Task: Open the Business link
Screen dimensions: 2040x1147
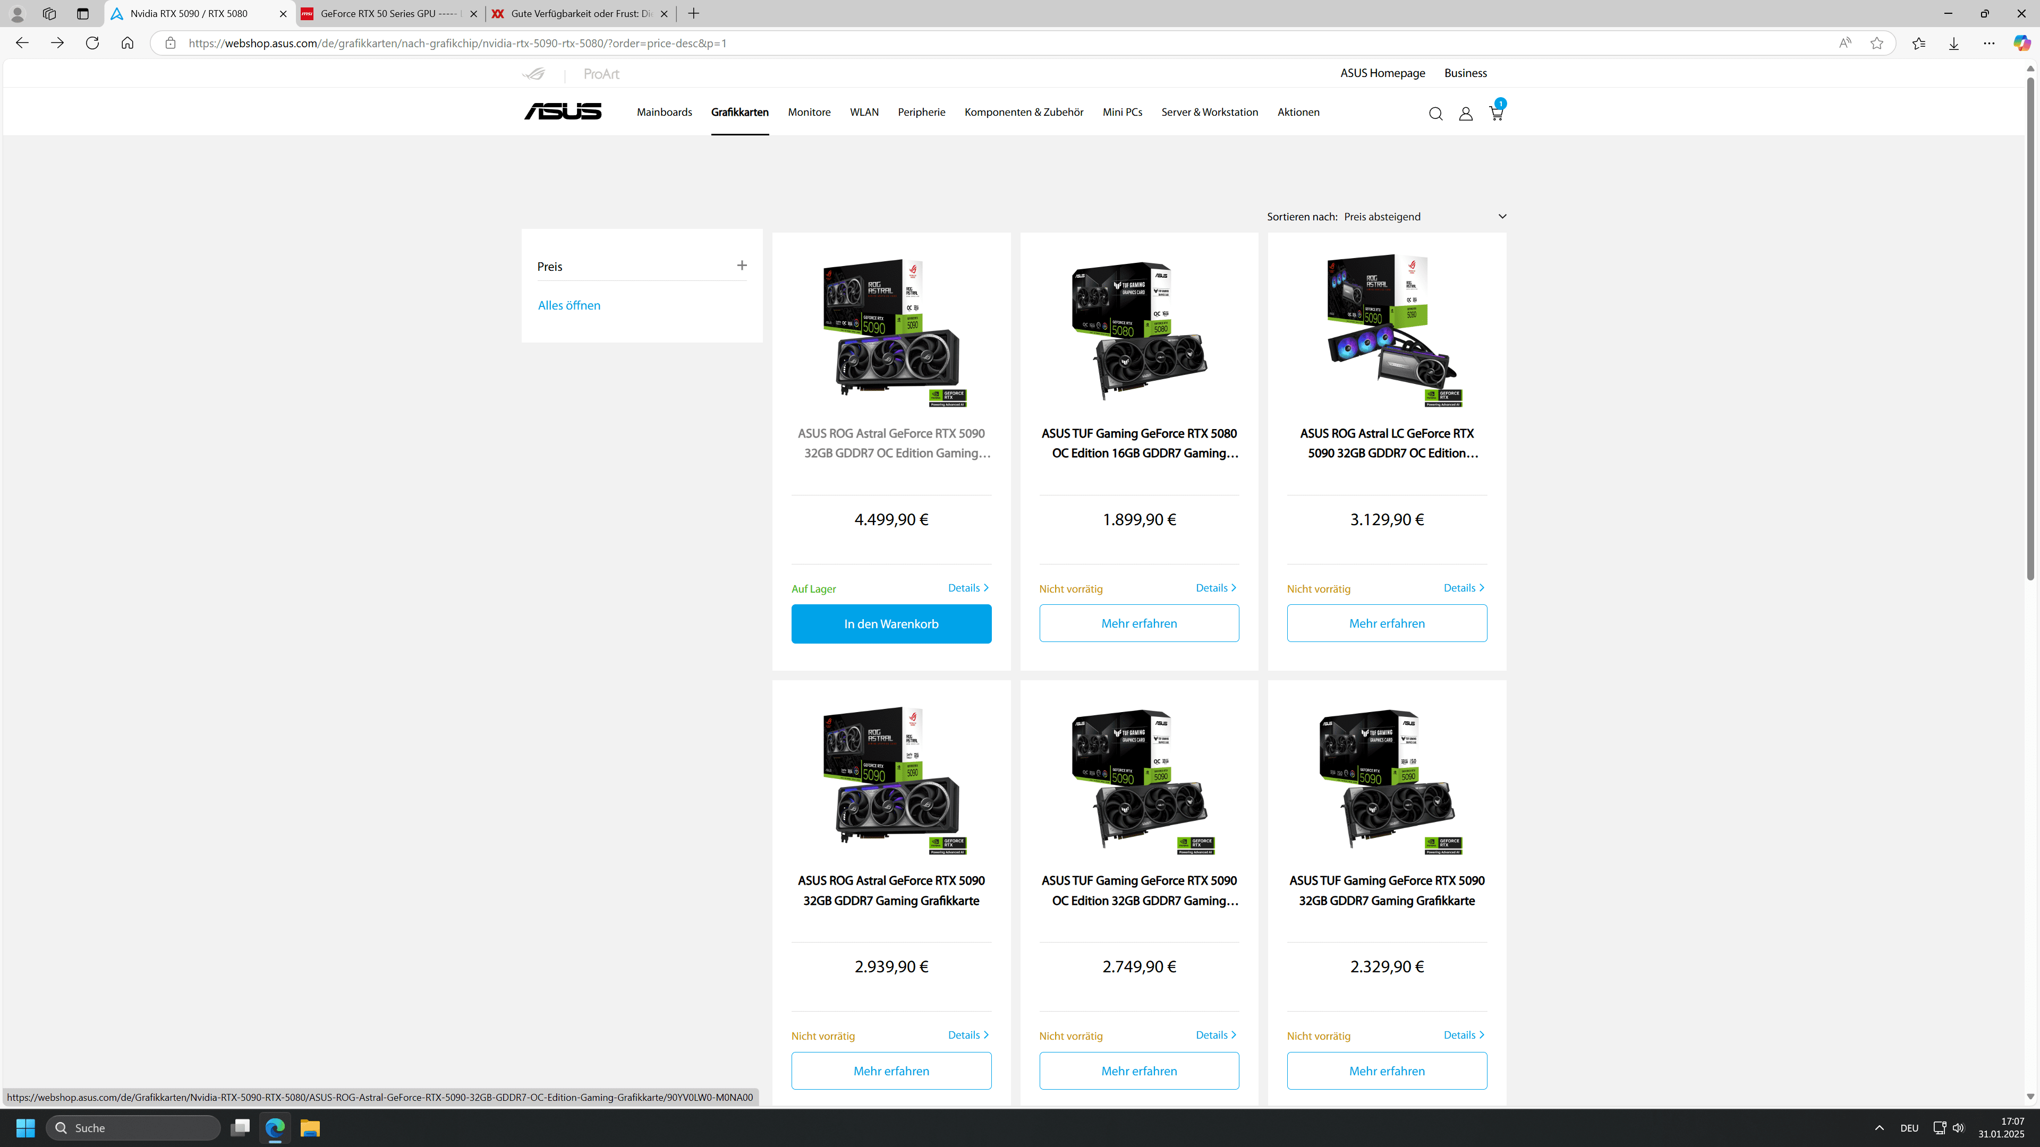Action: 1465,73
